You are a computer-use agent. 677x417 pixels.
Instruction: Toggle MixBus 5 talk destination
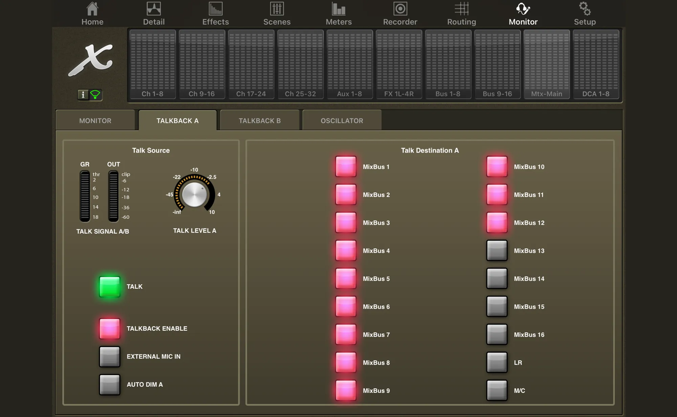[x=346, y=279]
